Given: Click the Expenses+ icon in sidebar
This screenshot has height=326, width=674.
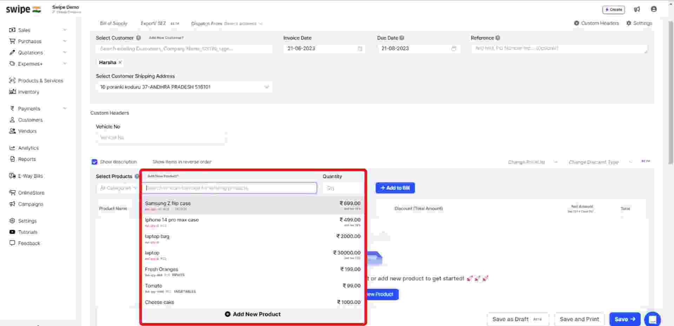Looking at the screenshot, I should pyautogui.click(x=12, y=64).
